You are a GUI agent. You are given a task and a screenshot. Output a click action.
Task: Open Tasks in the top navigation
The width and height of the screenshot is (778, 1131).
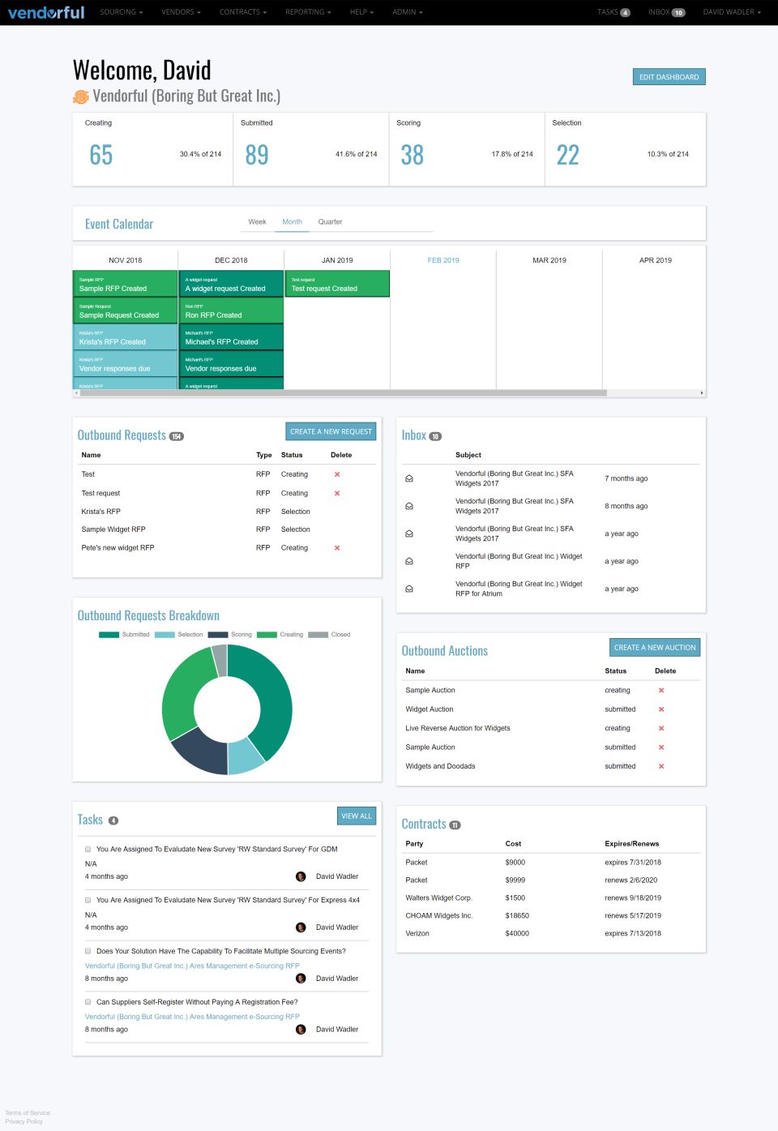click(x=613, y=12)
